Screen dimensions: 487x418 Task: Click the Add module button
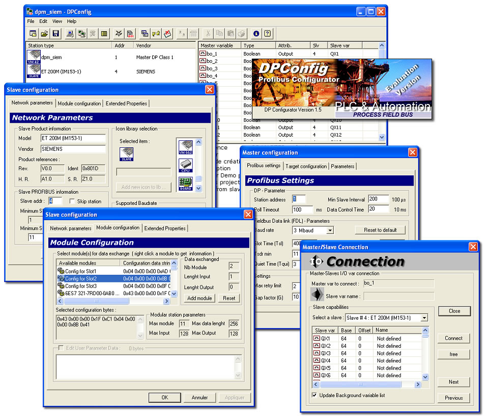199,298
